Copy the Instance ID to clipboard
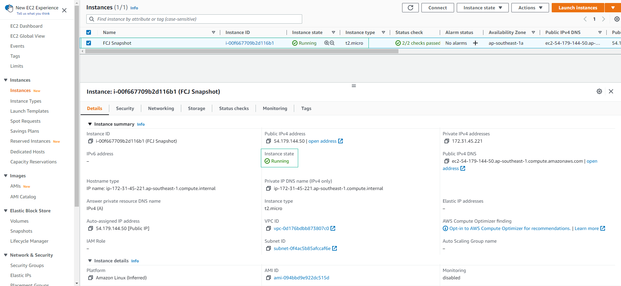Screen dimensions: 621x286 click(90, 141)
